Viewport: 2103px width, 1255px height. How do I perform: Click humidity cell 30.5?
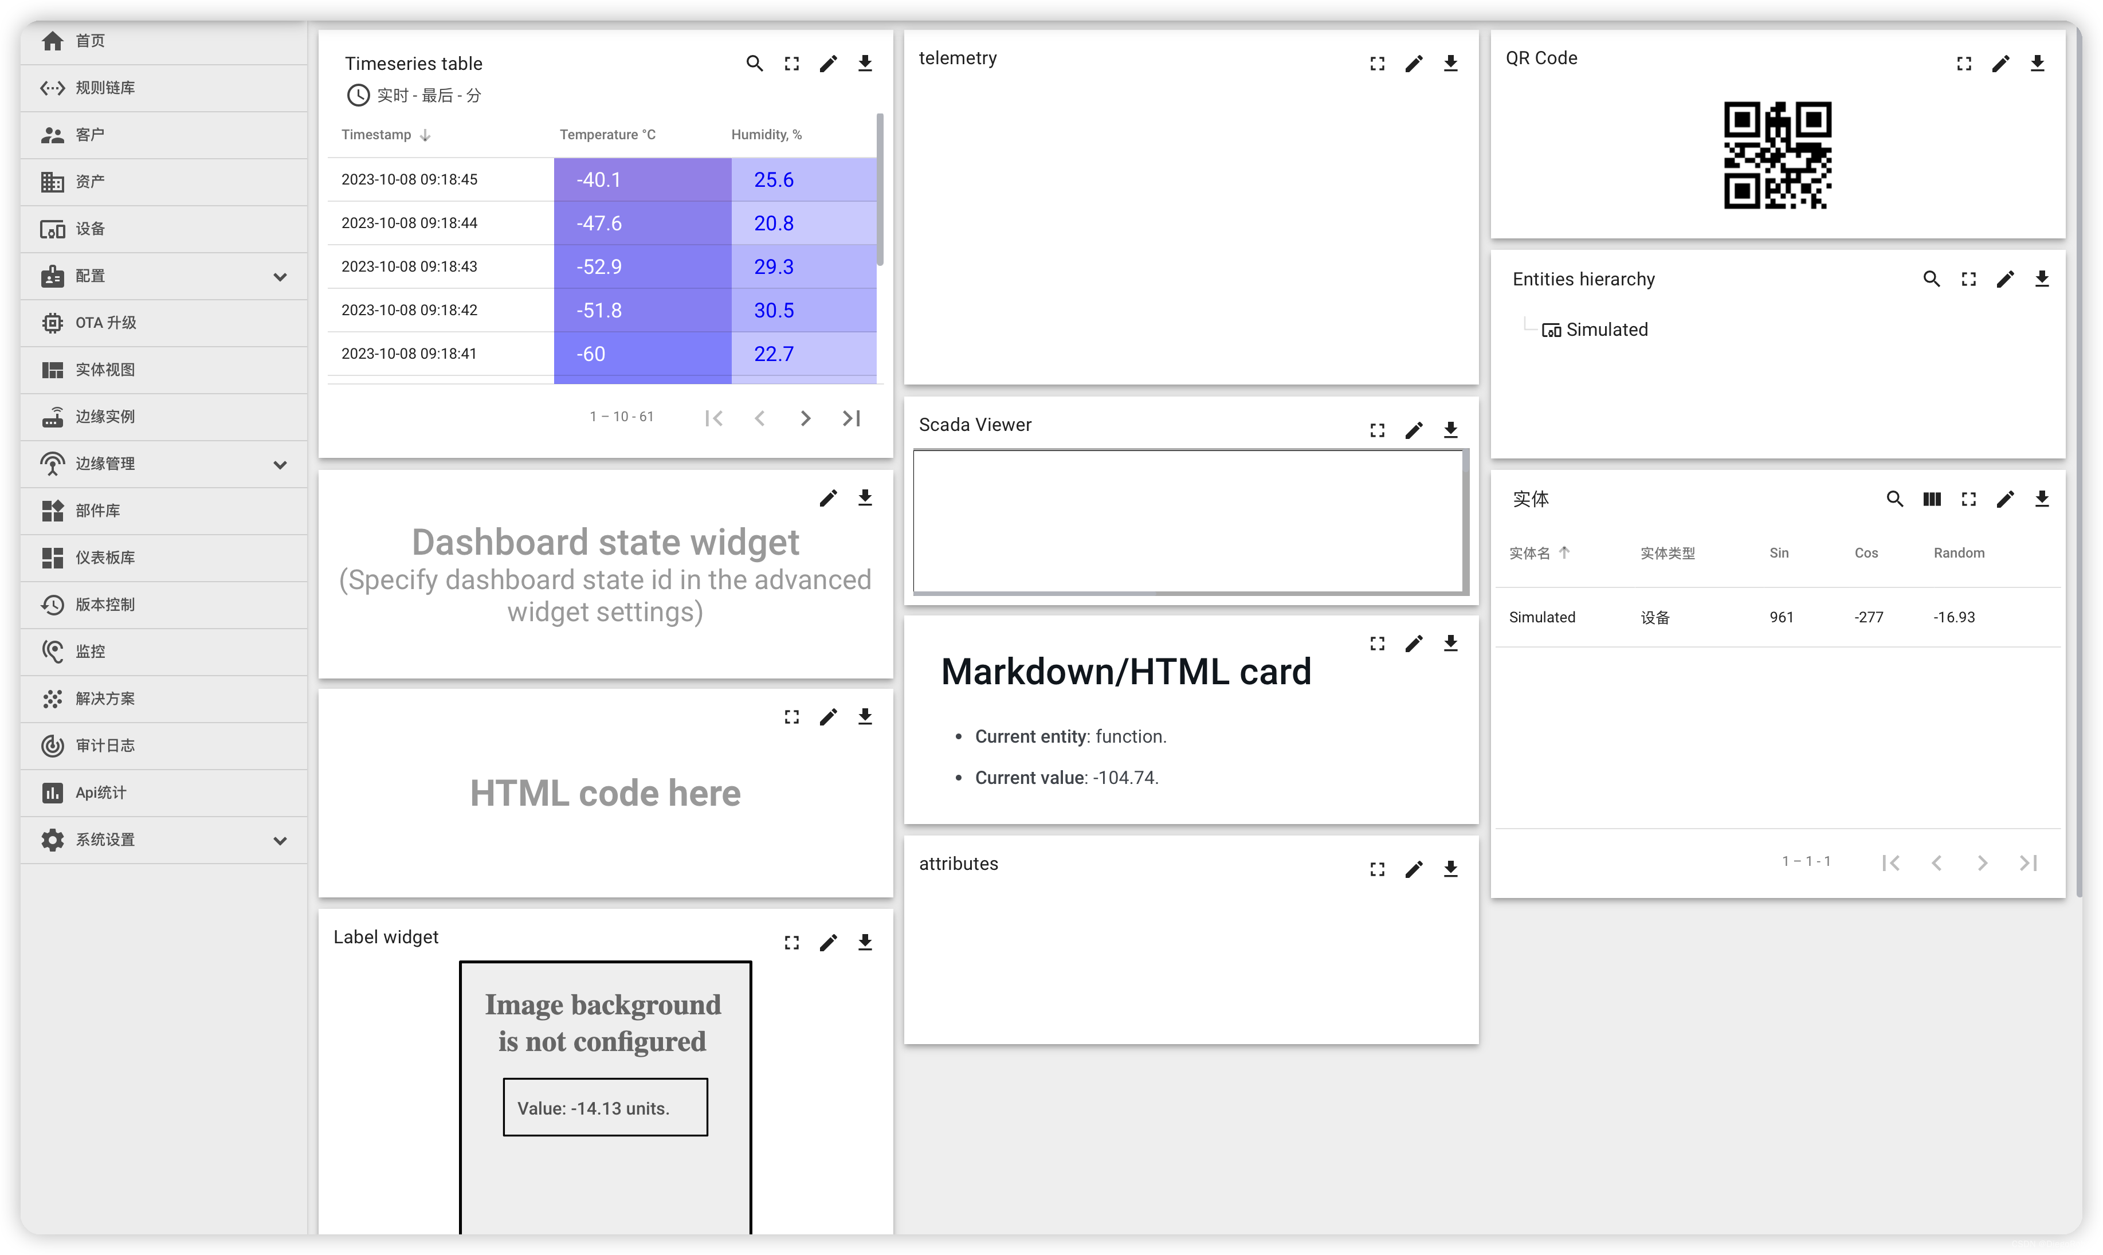point(803,311)
